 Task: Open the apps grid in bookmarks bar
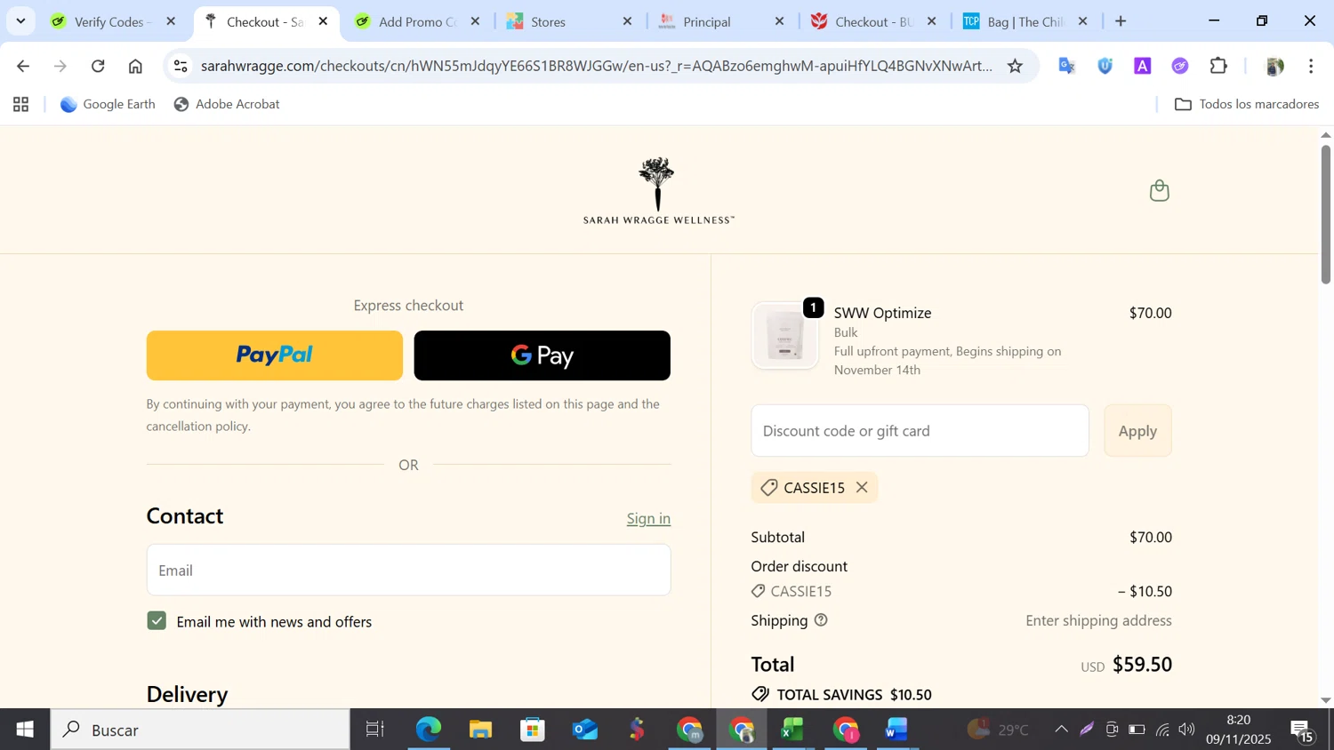[20, 105]
